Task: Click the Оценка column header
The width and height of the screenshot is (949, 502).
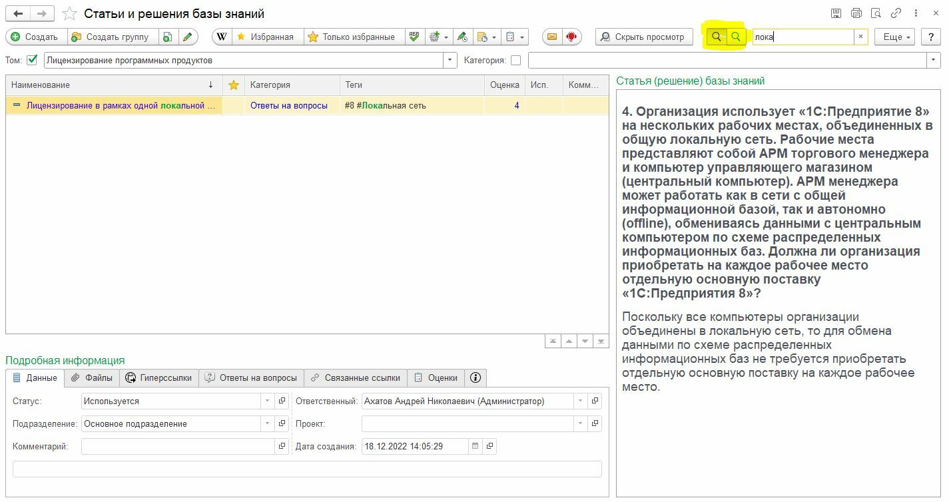Action: click(505, 85)
